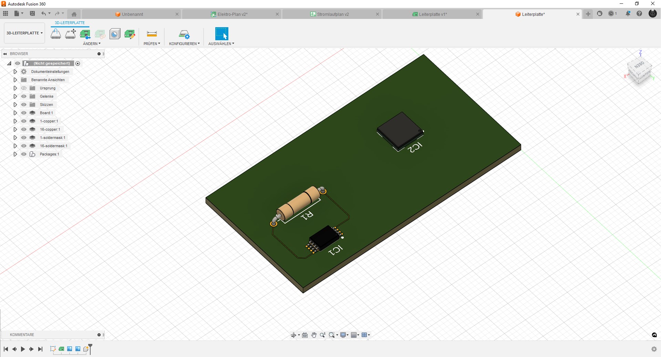Viewport: 661px width, 357px height.
Task: Redo the last action
Action: click(57, 13)
